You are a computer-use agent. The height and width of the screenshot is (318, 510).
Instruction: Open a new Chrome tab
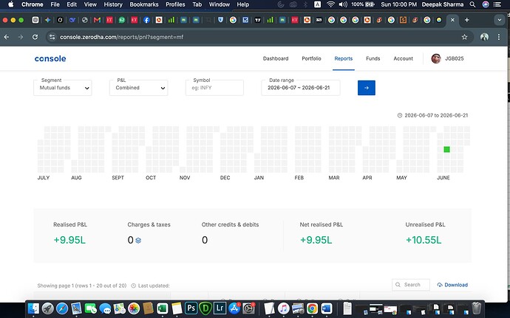pyautogui.click(x=466, y=20)
